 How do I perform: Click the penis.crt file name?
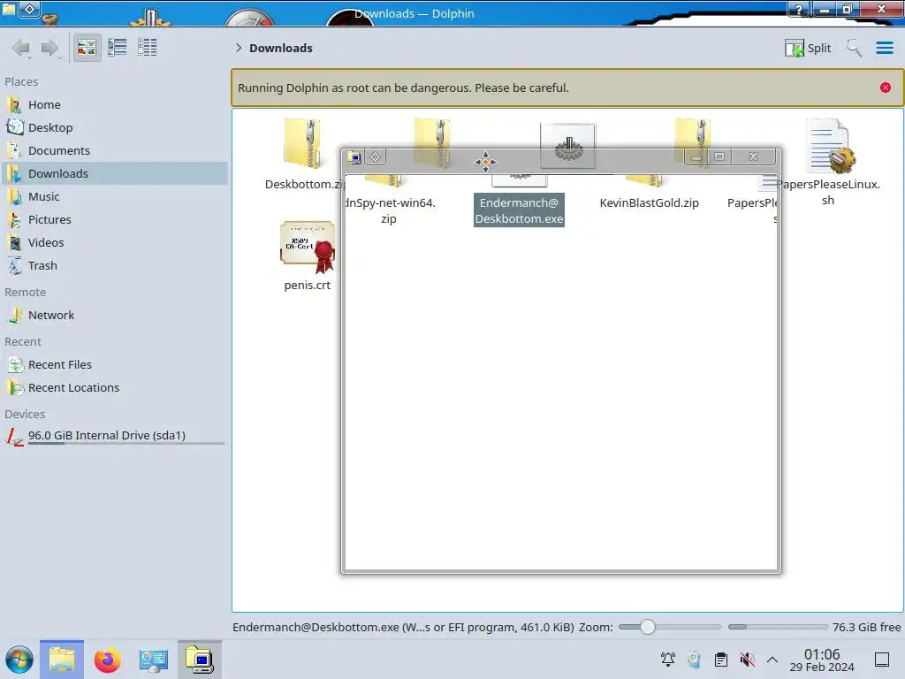307,285
